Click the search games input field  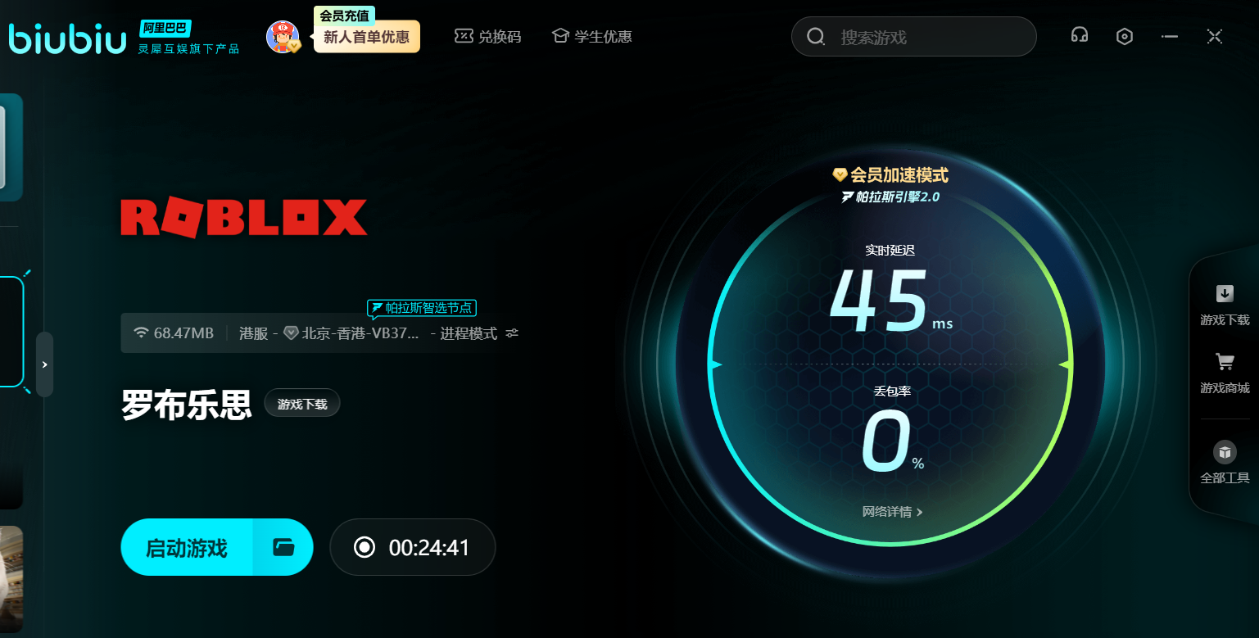coord(926,37)
